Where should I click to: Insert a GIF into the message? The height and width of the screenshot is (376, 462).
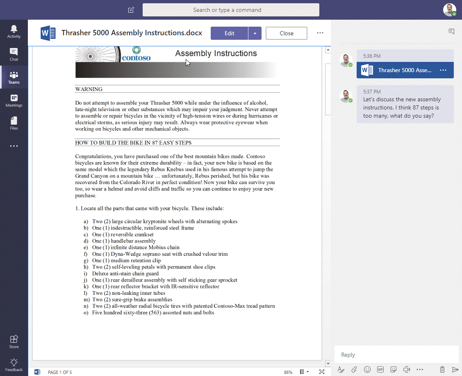pyautogui.click(x=380, y=369)
